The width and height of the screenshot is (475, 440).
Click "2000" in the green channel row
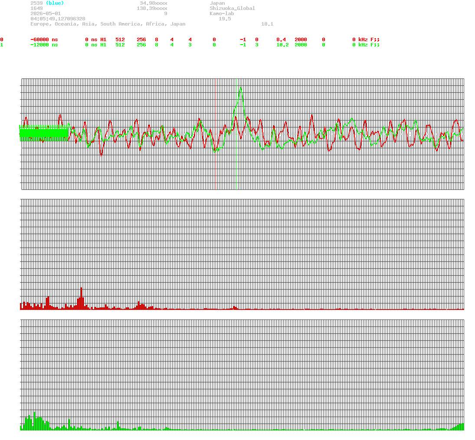pyautogui.click(x=301, y=45)
